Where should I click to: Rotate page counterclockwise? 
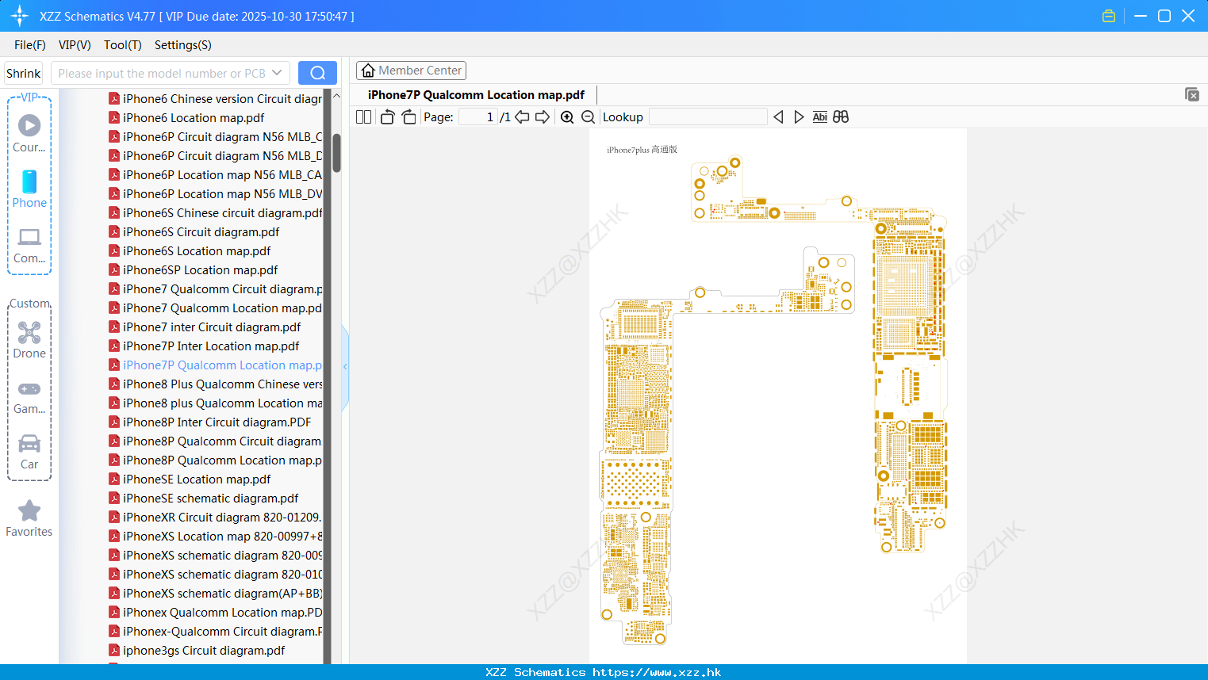coord(388,117)
